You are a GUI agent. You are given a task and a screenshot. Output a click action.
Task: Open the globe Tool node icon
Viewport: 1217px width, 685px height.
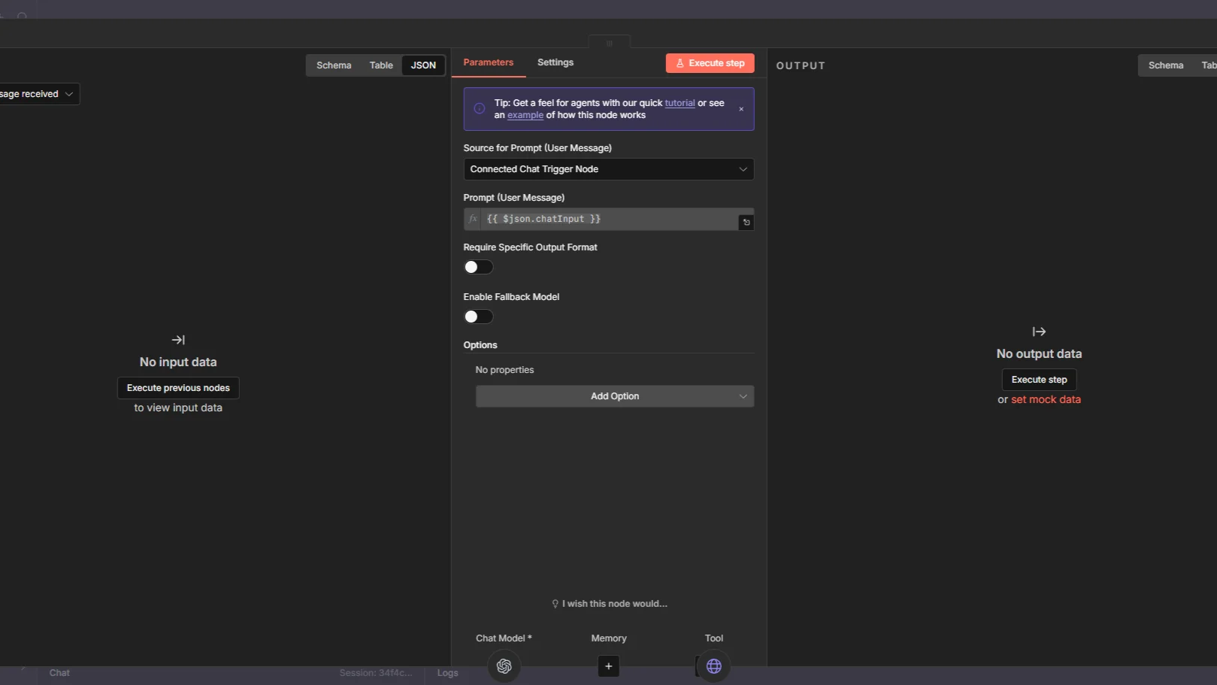[x=713, y=666]
